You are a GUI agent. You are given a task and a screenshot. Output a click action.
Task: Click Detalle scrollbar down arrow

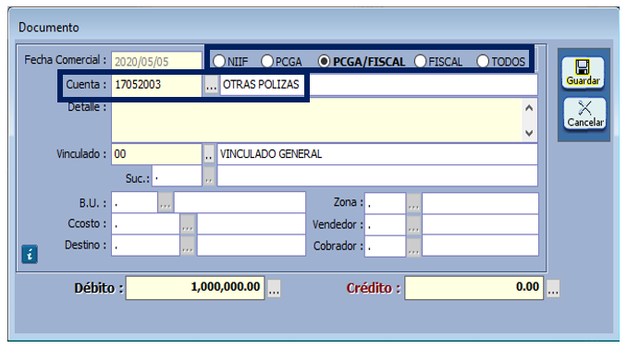pos(529,133)
